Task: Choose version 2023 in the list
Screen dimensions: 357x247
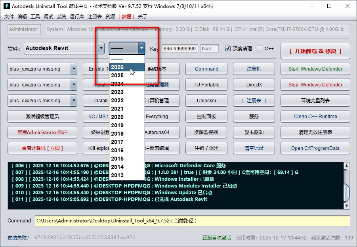Action: [x=127, y=92]
